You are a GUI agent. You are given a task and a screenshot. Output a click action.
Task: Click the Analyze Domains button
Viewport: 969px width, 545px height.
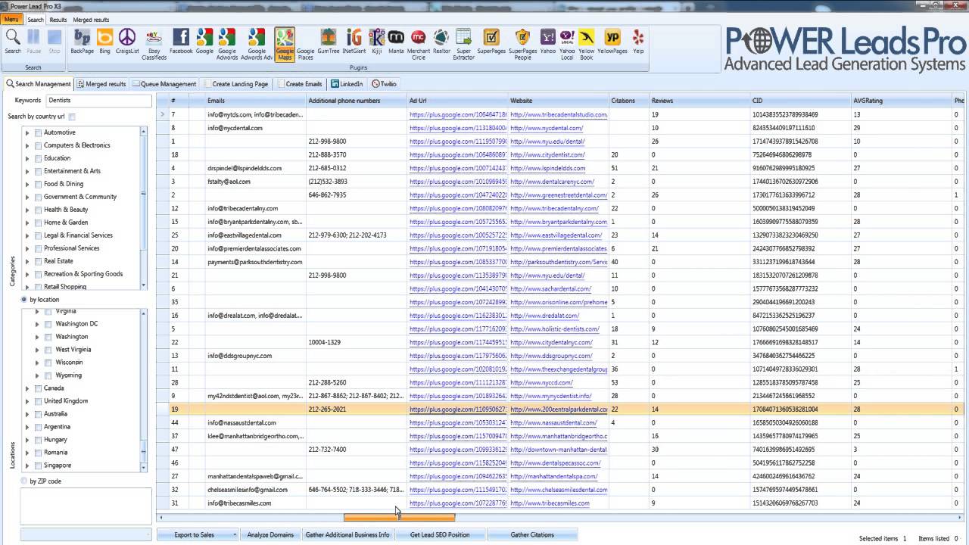[270, 535]
